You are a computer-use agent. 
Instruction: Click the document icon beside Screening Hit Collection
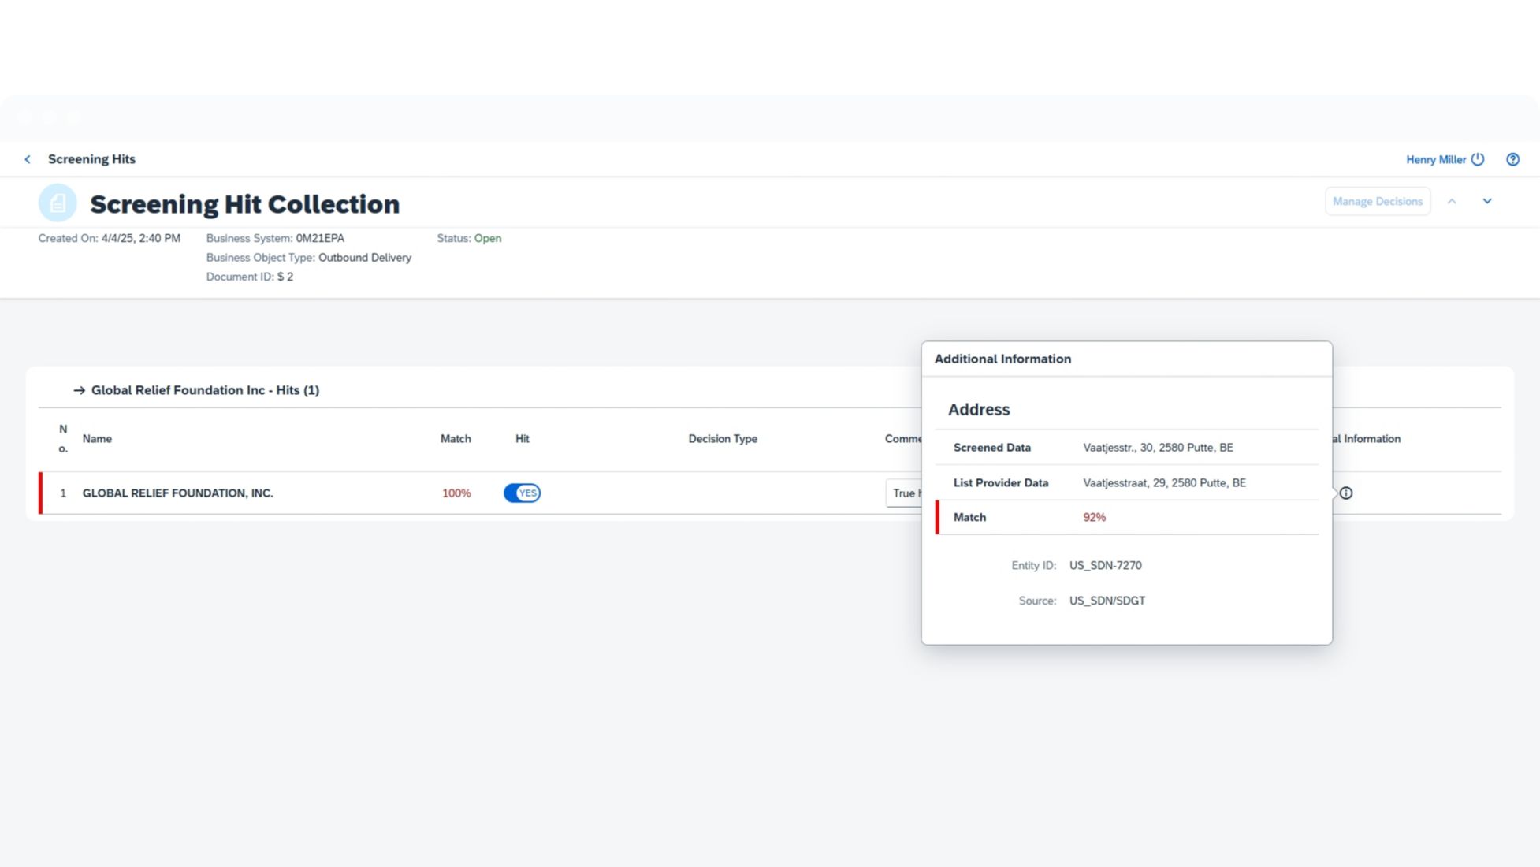click(58, 203)
